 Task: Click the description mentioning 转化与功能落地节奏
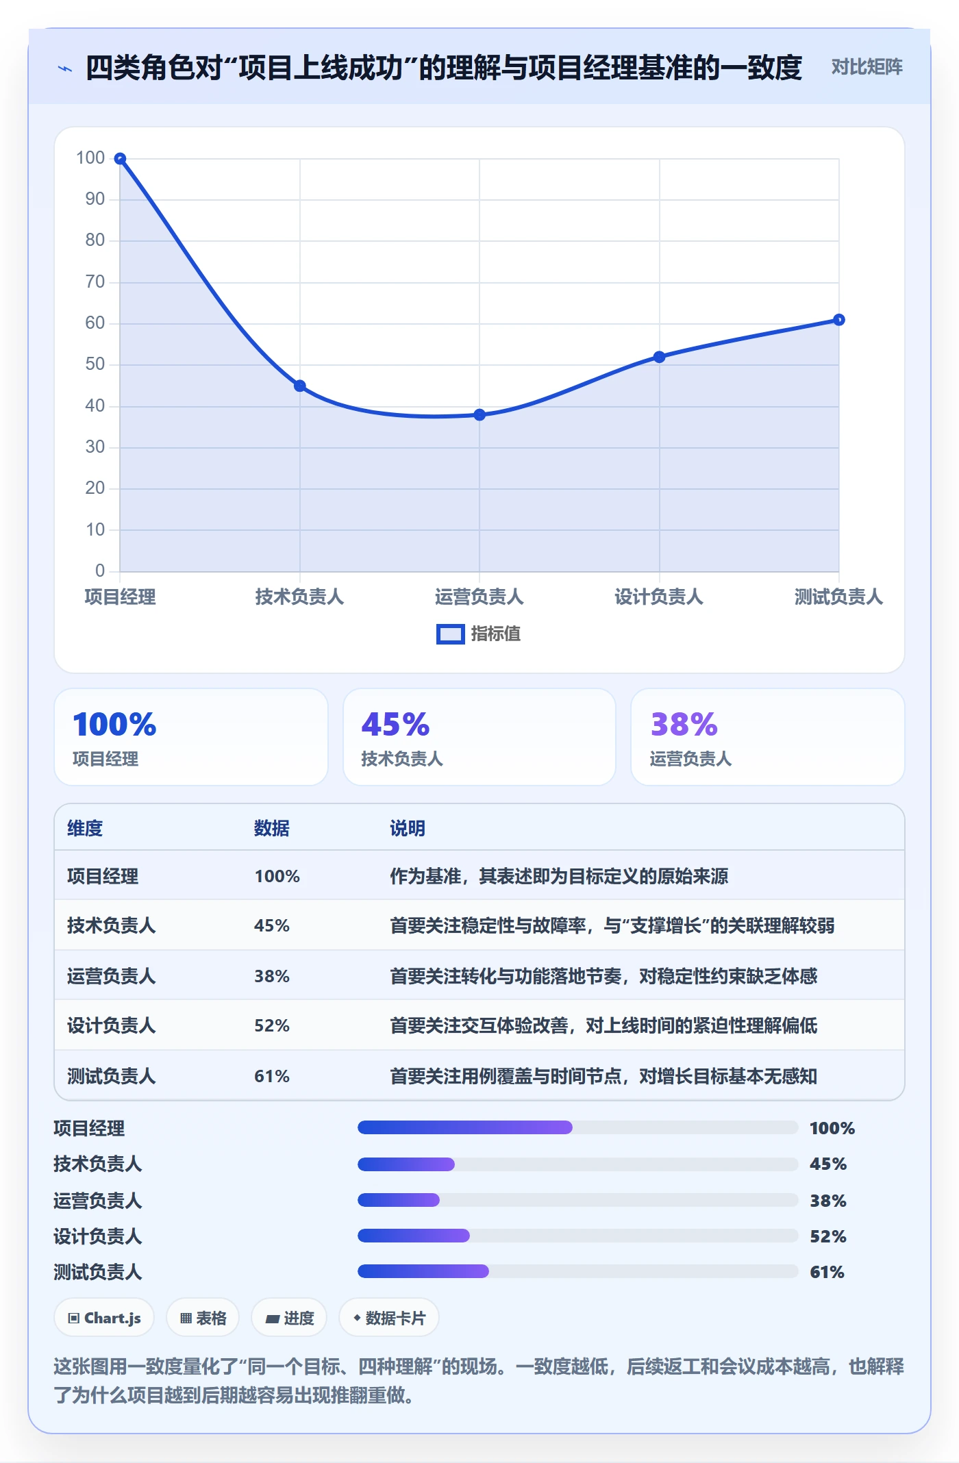tap(603, 976)
